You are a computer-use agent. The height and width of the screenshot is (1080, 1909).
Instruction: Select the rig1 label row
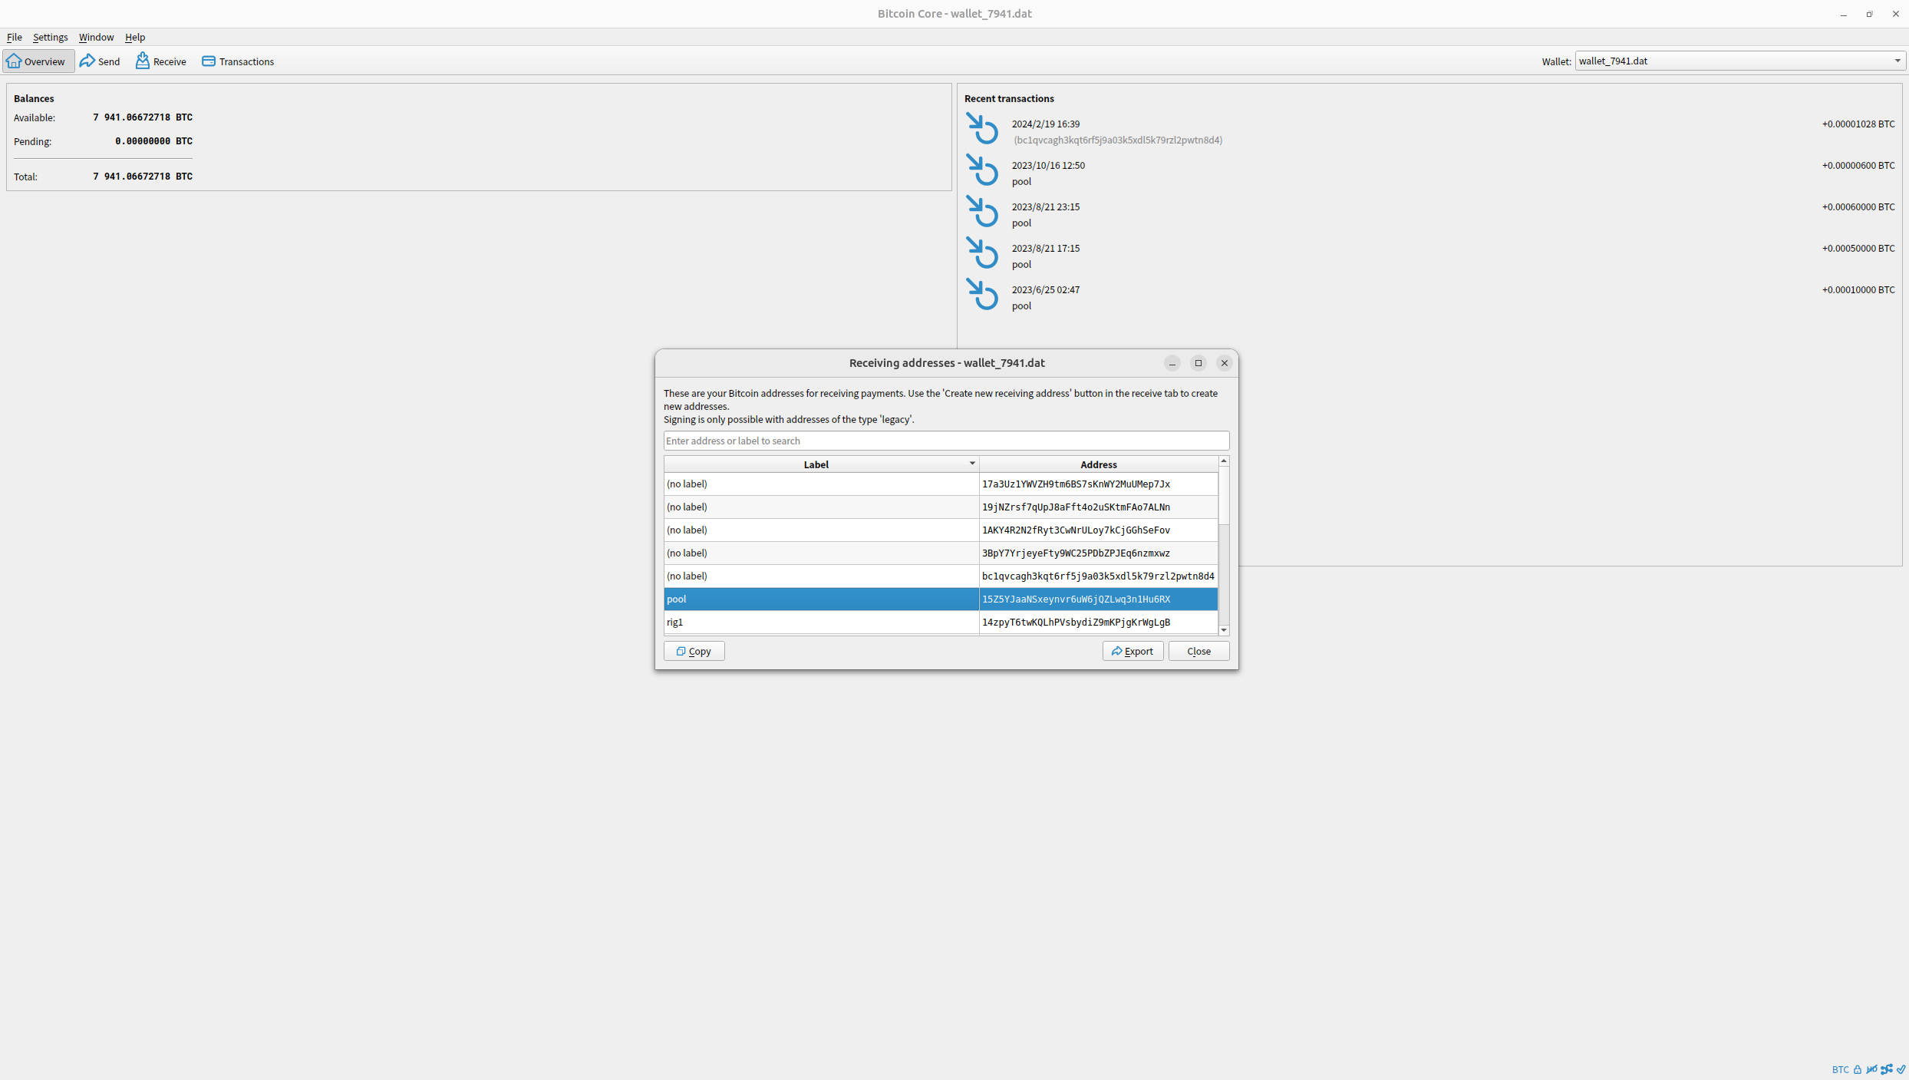[x=821, y=622]
